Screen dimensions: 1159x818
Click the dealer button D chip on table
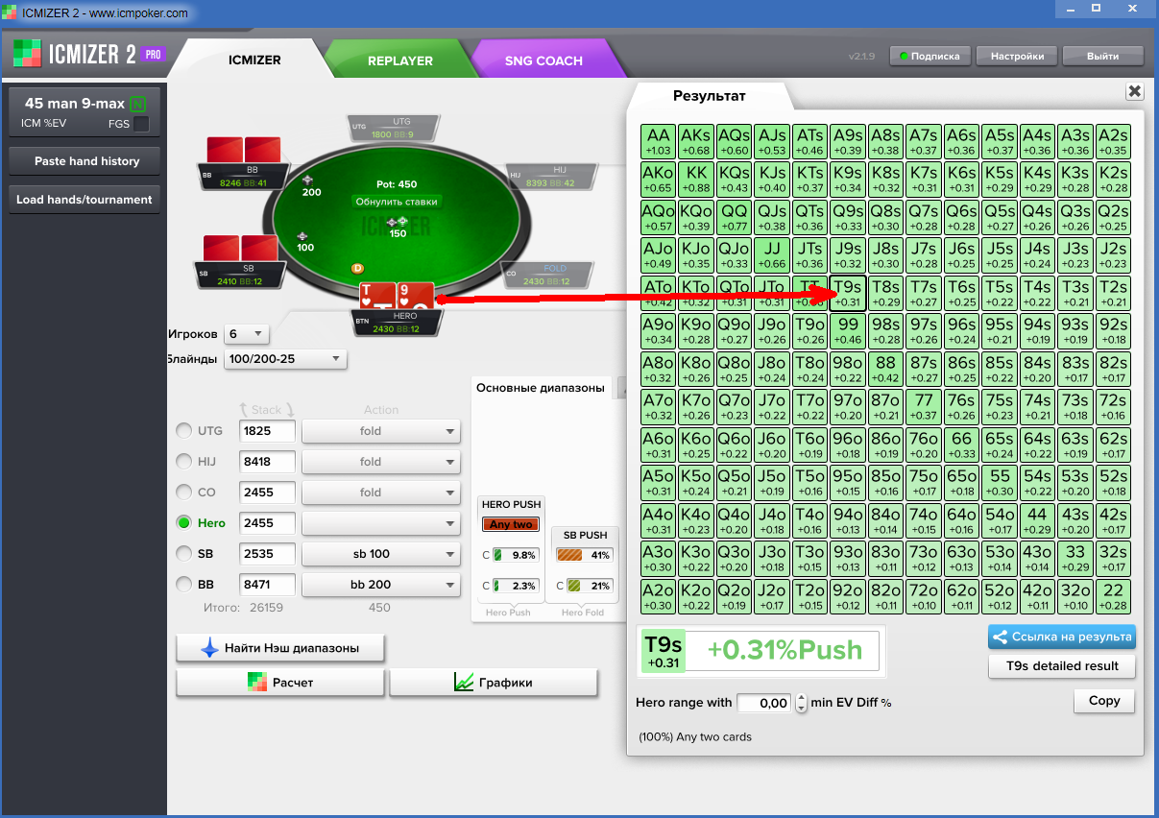tap(357, 268)
